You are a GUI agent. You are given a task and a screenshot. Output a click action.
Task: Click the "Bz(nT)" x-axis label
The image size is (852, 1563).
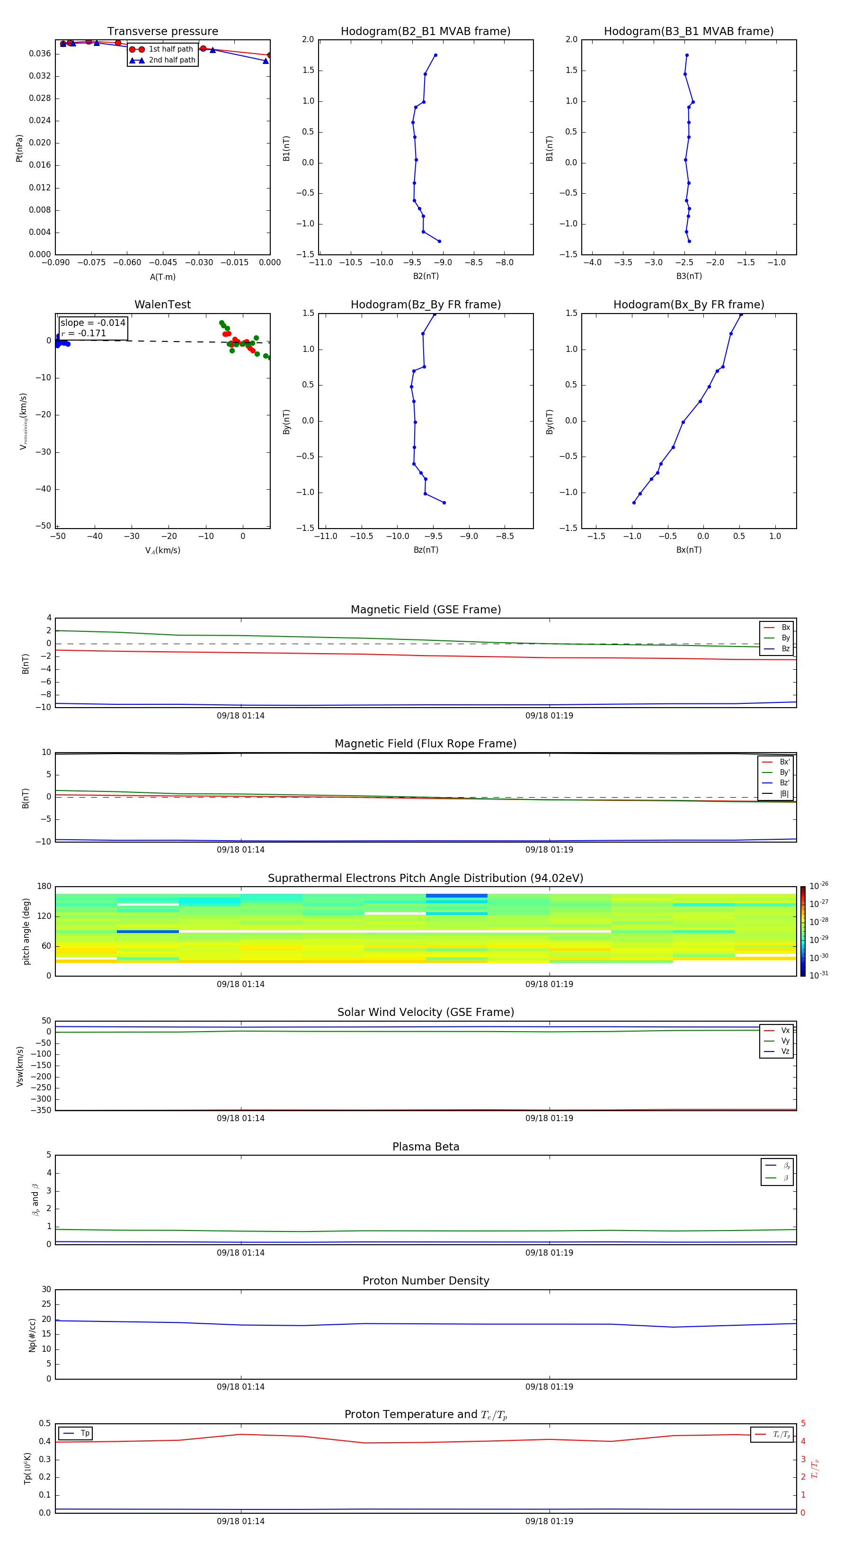click(426, 550)
